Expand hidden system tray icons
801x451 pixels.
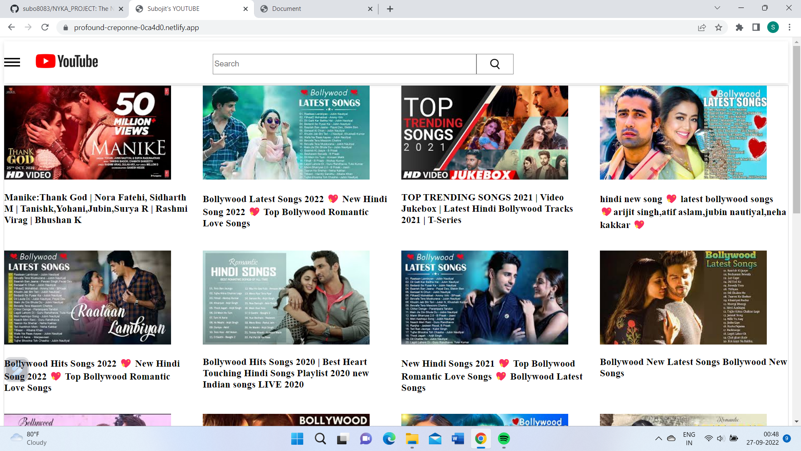tap(658, 438)
